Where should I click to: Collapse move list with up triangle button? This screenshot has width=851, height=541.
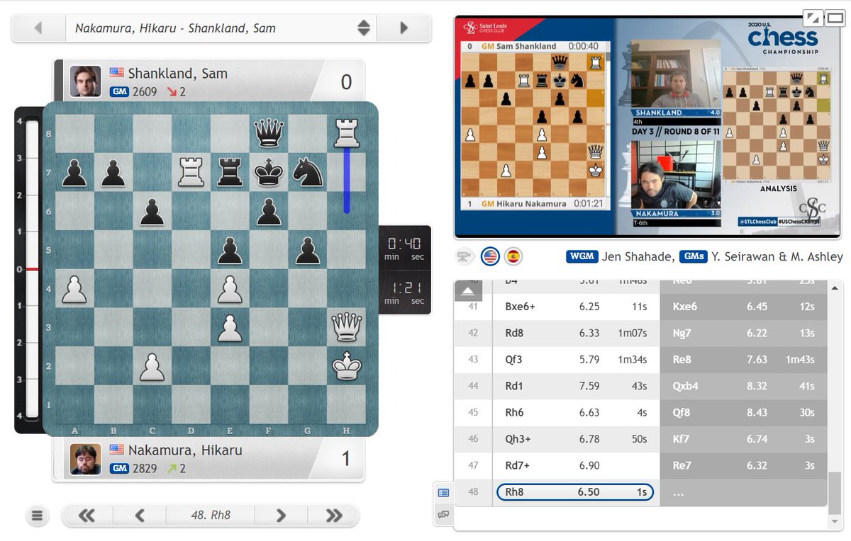click(468, 291)
